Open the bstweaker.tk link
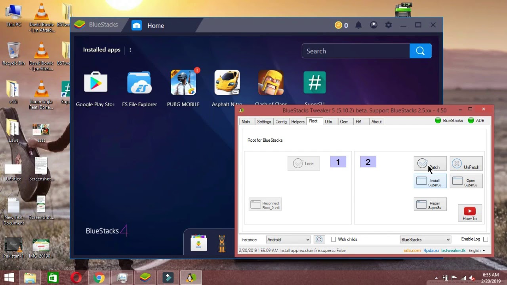The image size is (507, 285). click(454, 251)
